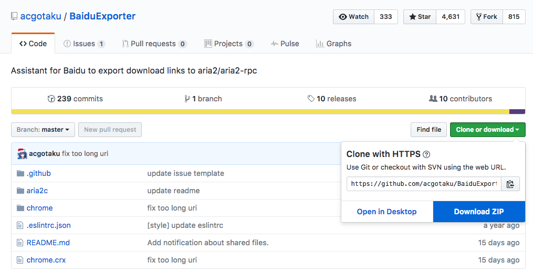Open the chrome folder
The image size is (533, 272).
[x=39, y=208]
